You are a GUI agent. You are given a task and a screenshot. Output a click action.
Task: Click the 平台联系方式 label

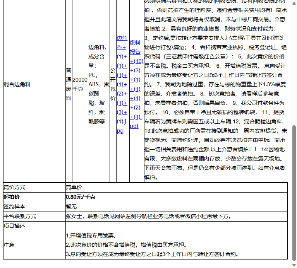point(20,216)
